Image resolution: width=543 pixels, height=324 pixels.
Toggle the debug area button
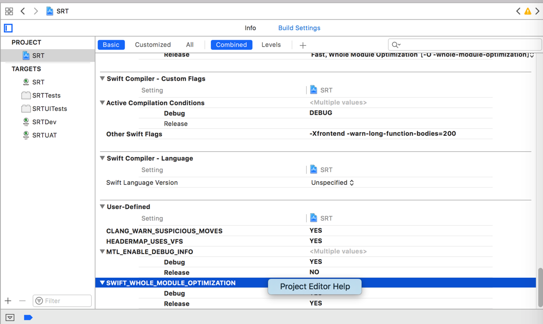[x=10, y=318]
